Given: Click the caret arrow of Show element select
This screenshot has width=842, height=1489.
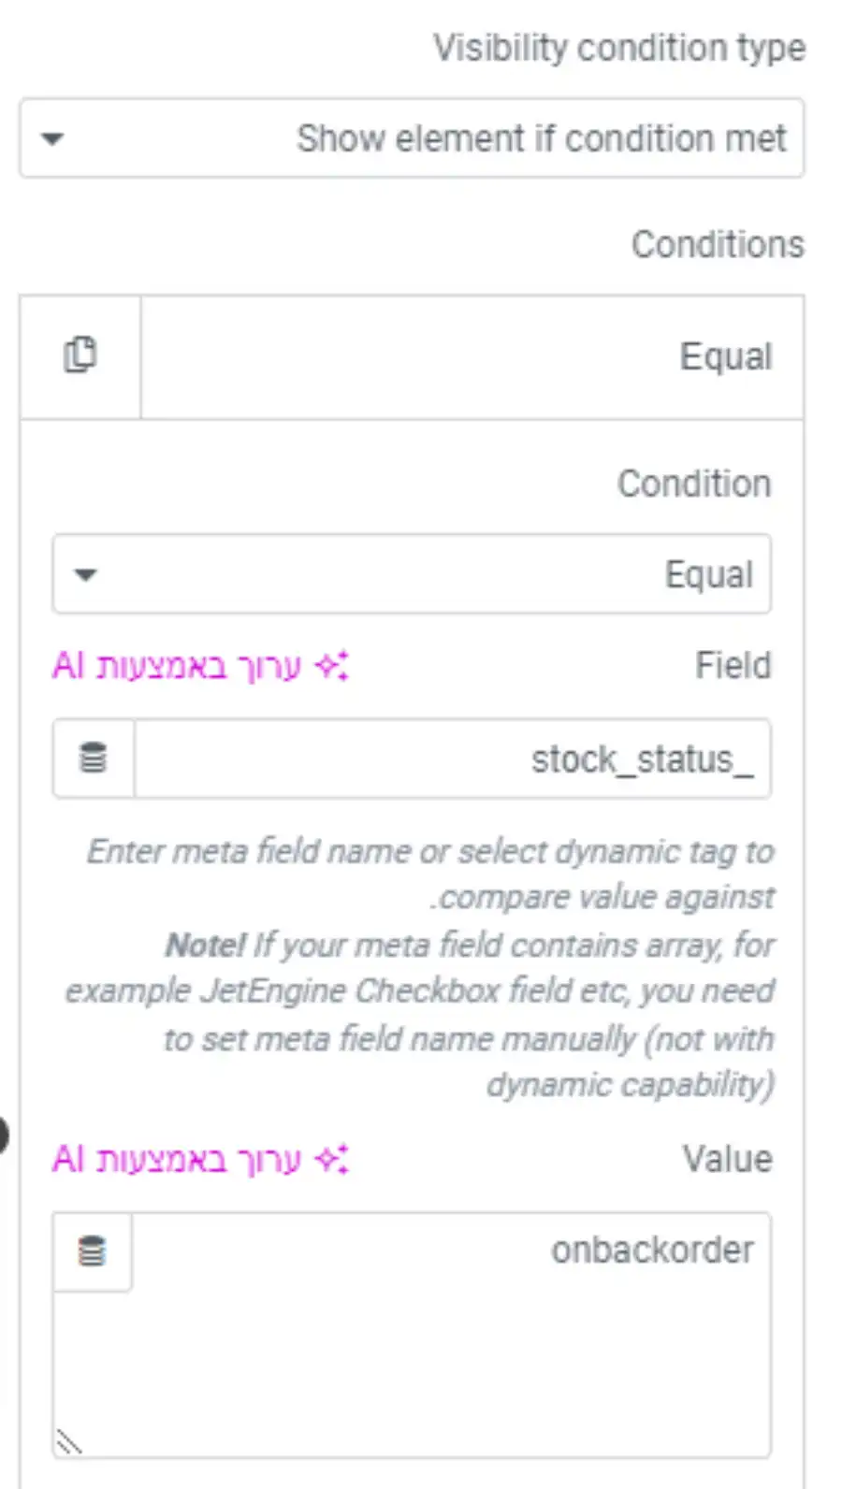Looking at the screenshot, I should [x=52, y=139].
